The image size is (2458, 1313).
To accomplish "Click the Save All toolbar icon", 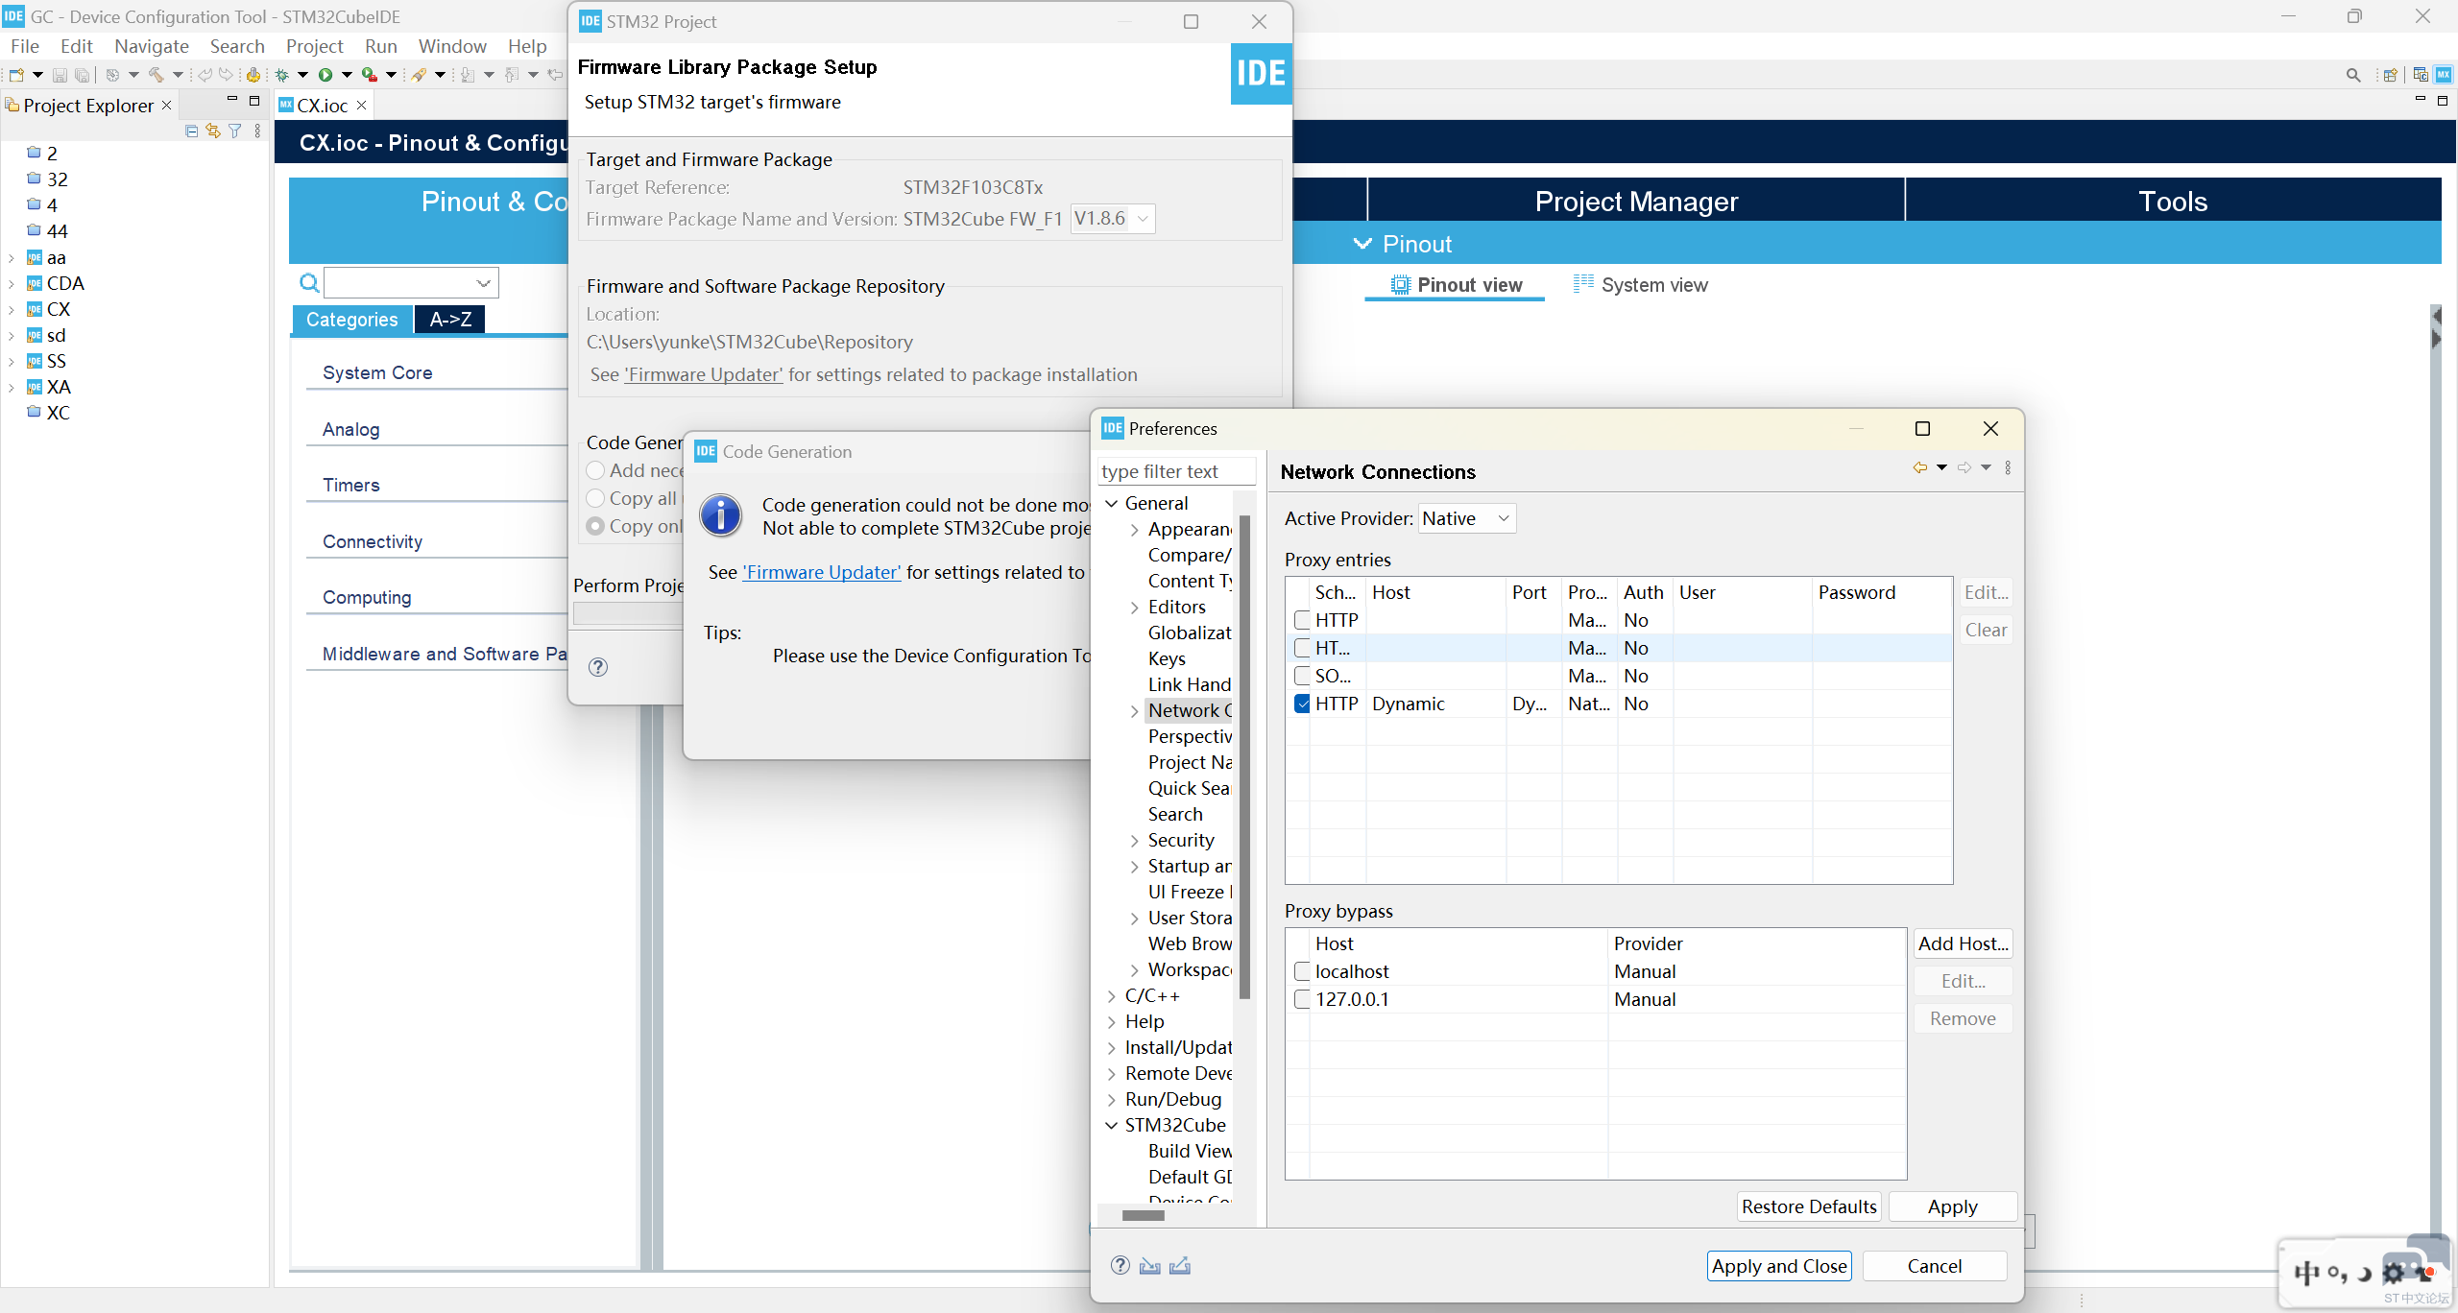I will [x=82, y=75].
